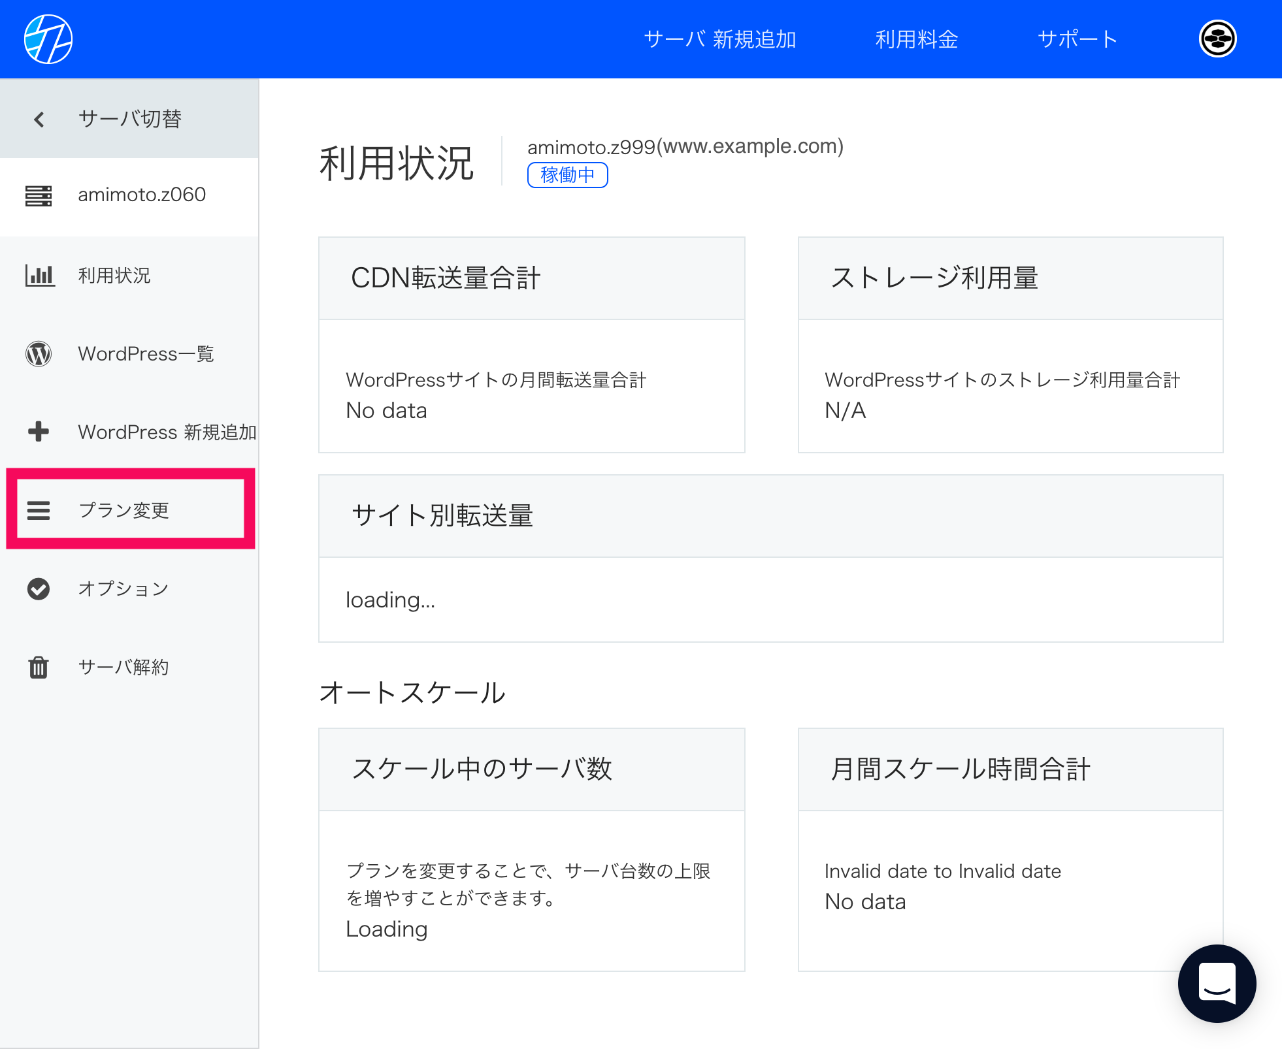Open 利用料金 in the top navigation
This screenshot has height=1049, width=1282.
click(917, 39)
